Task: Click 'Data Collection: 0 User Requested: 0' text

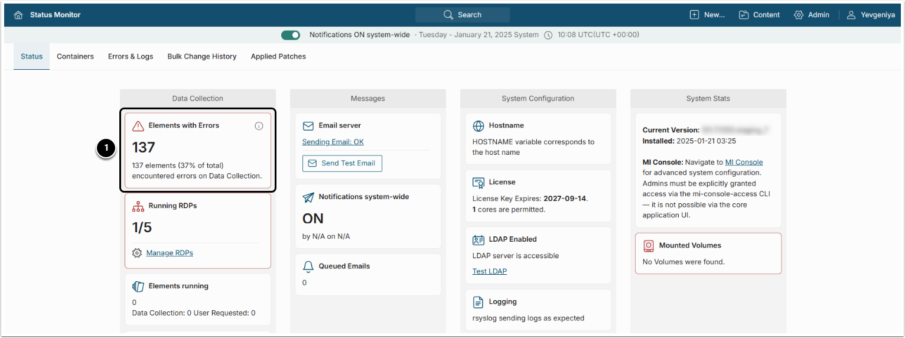Action: click(194, 313)
